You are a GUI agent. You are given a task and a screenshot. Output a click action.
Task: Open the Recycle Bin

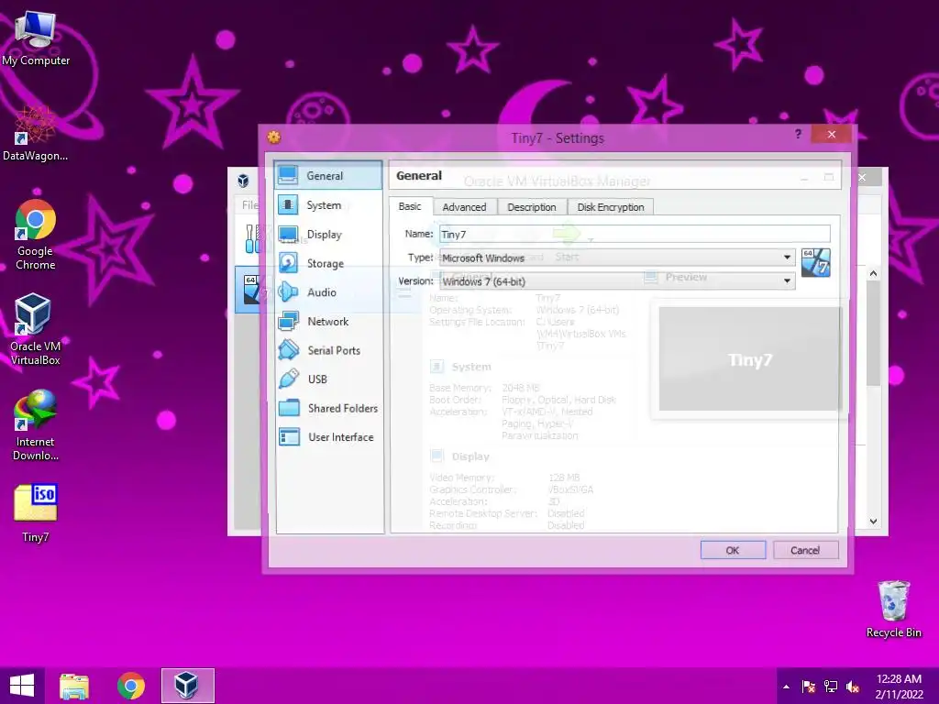click(893, 609)
